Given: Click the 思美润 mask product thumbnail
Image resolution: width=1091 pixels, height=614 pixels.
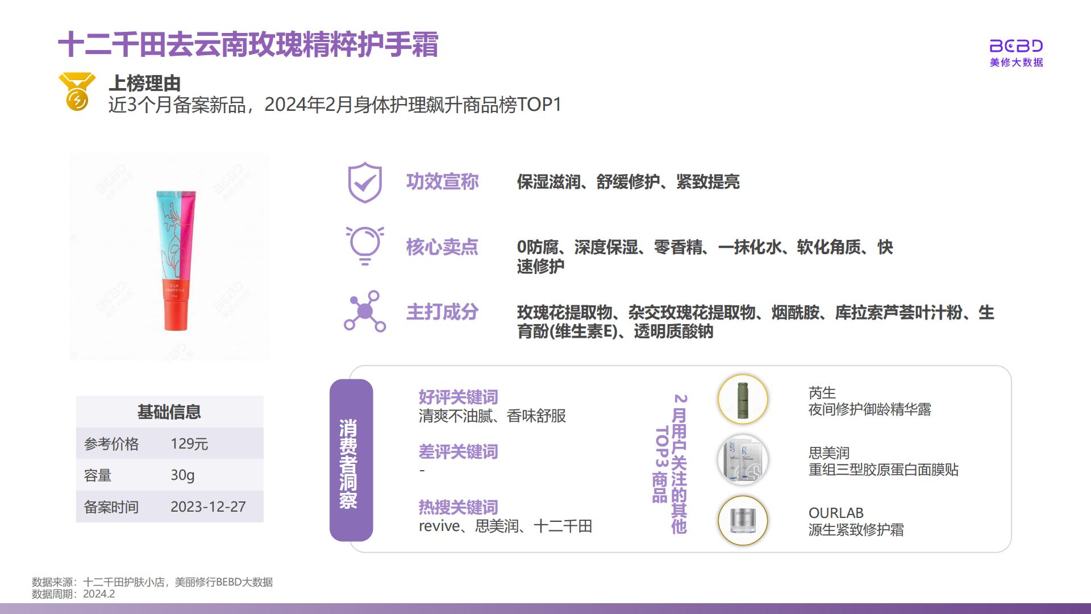Looking at the screenshot, I should (743, 460).
